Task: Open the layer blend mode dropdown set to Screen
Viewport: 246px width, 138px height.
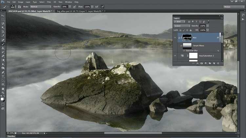Action: point(182,26)
